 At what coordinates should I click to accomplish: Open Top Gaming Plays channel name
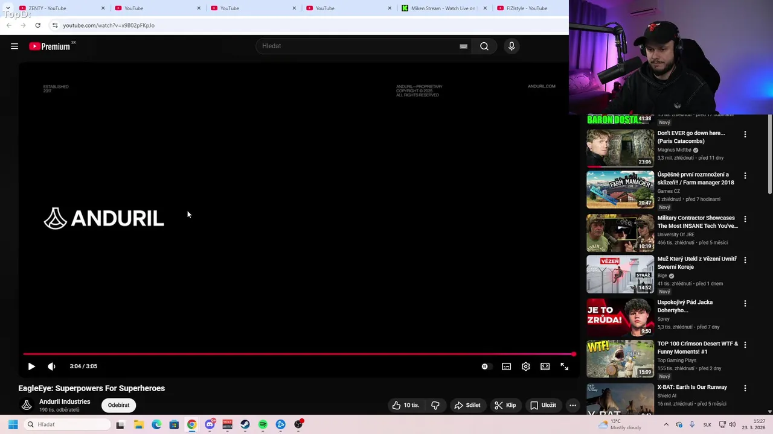click(x=677, y=360)
